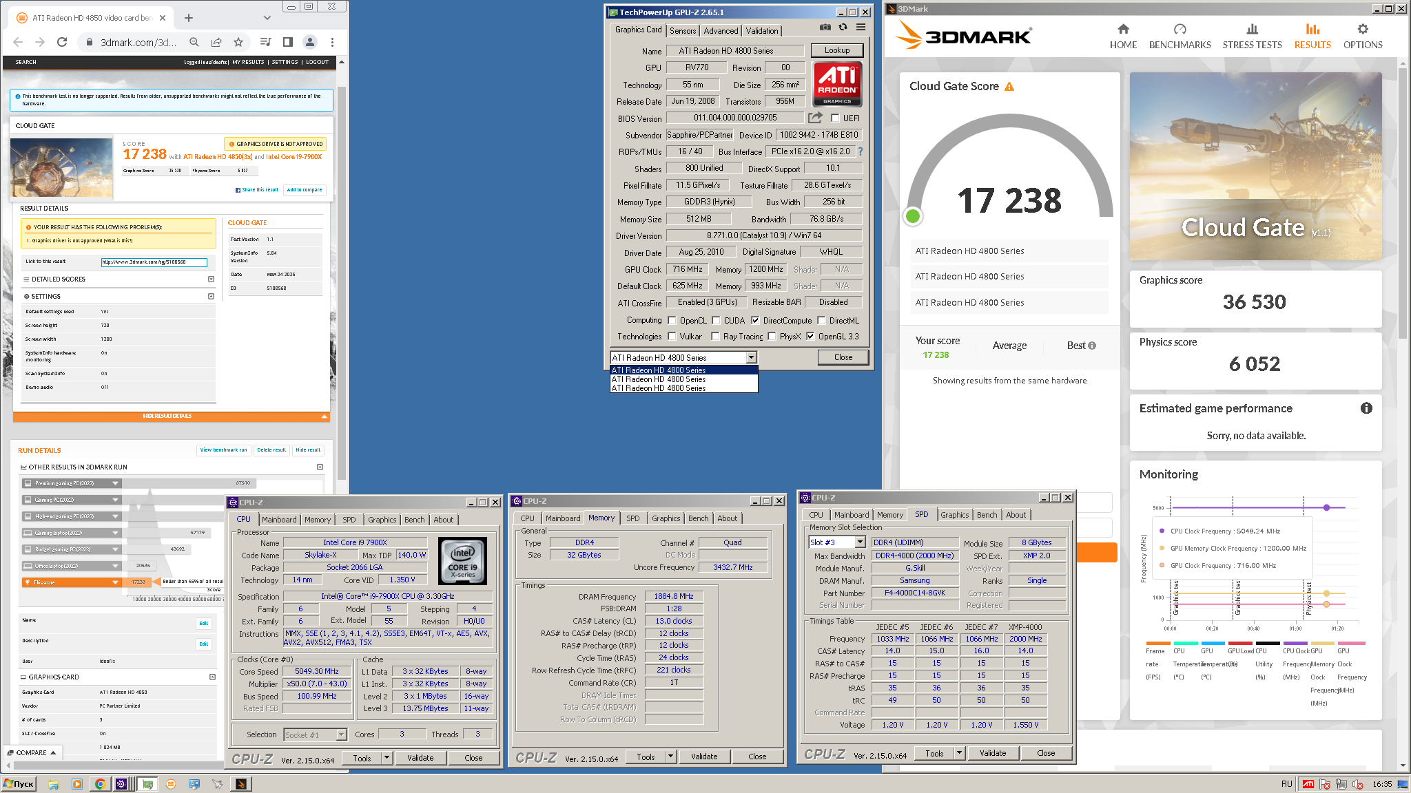Click the 3DMark icon in the taskbar

tap(240, 784)
